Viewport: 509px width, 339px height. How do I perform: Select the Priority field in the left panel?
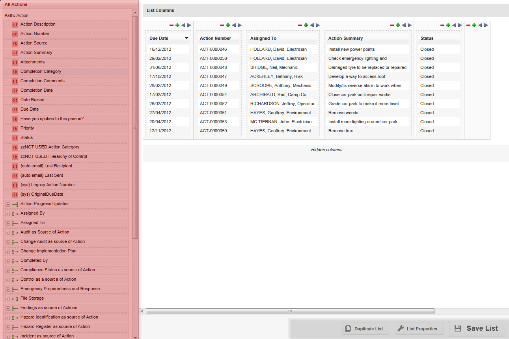(27, 128)
